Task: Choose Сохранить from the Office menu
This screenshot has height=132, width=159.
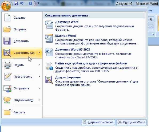Action: (22, 41)
